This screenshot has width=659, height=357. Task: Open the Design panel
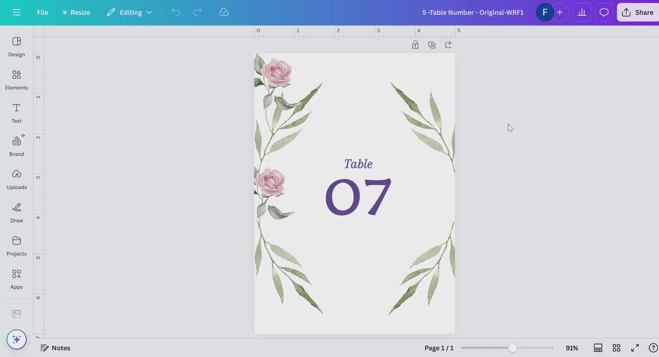coord(16,47)
